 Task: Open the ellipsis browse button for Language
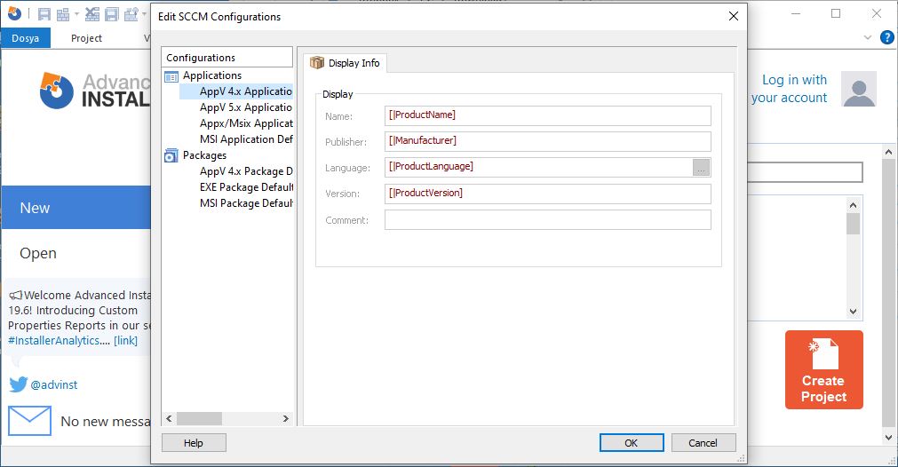pos(701,167)
